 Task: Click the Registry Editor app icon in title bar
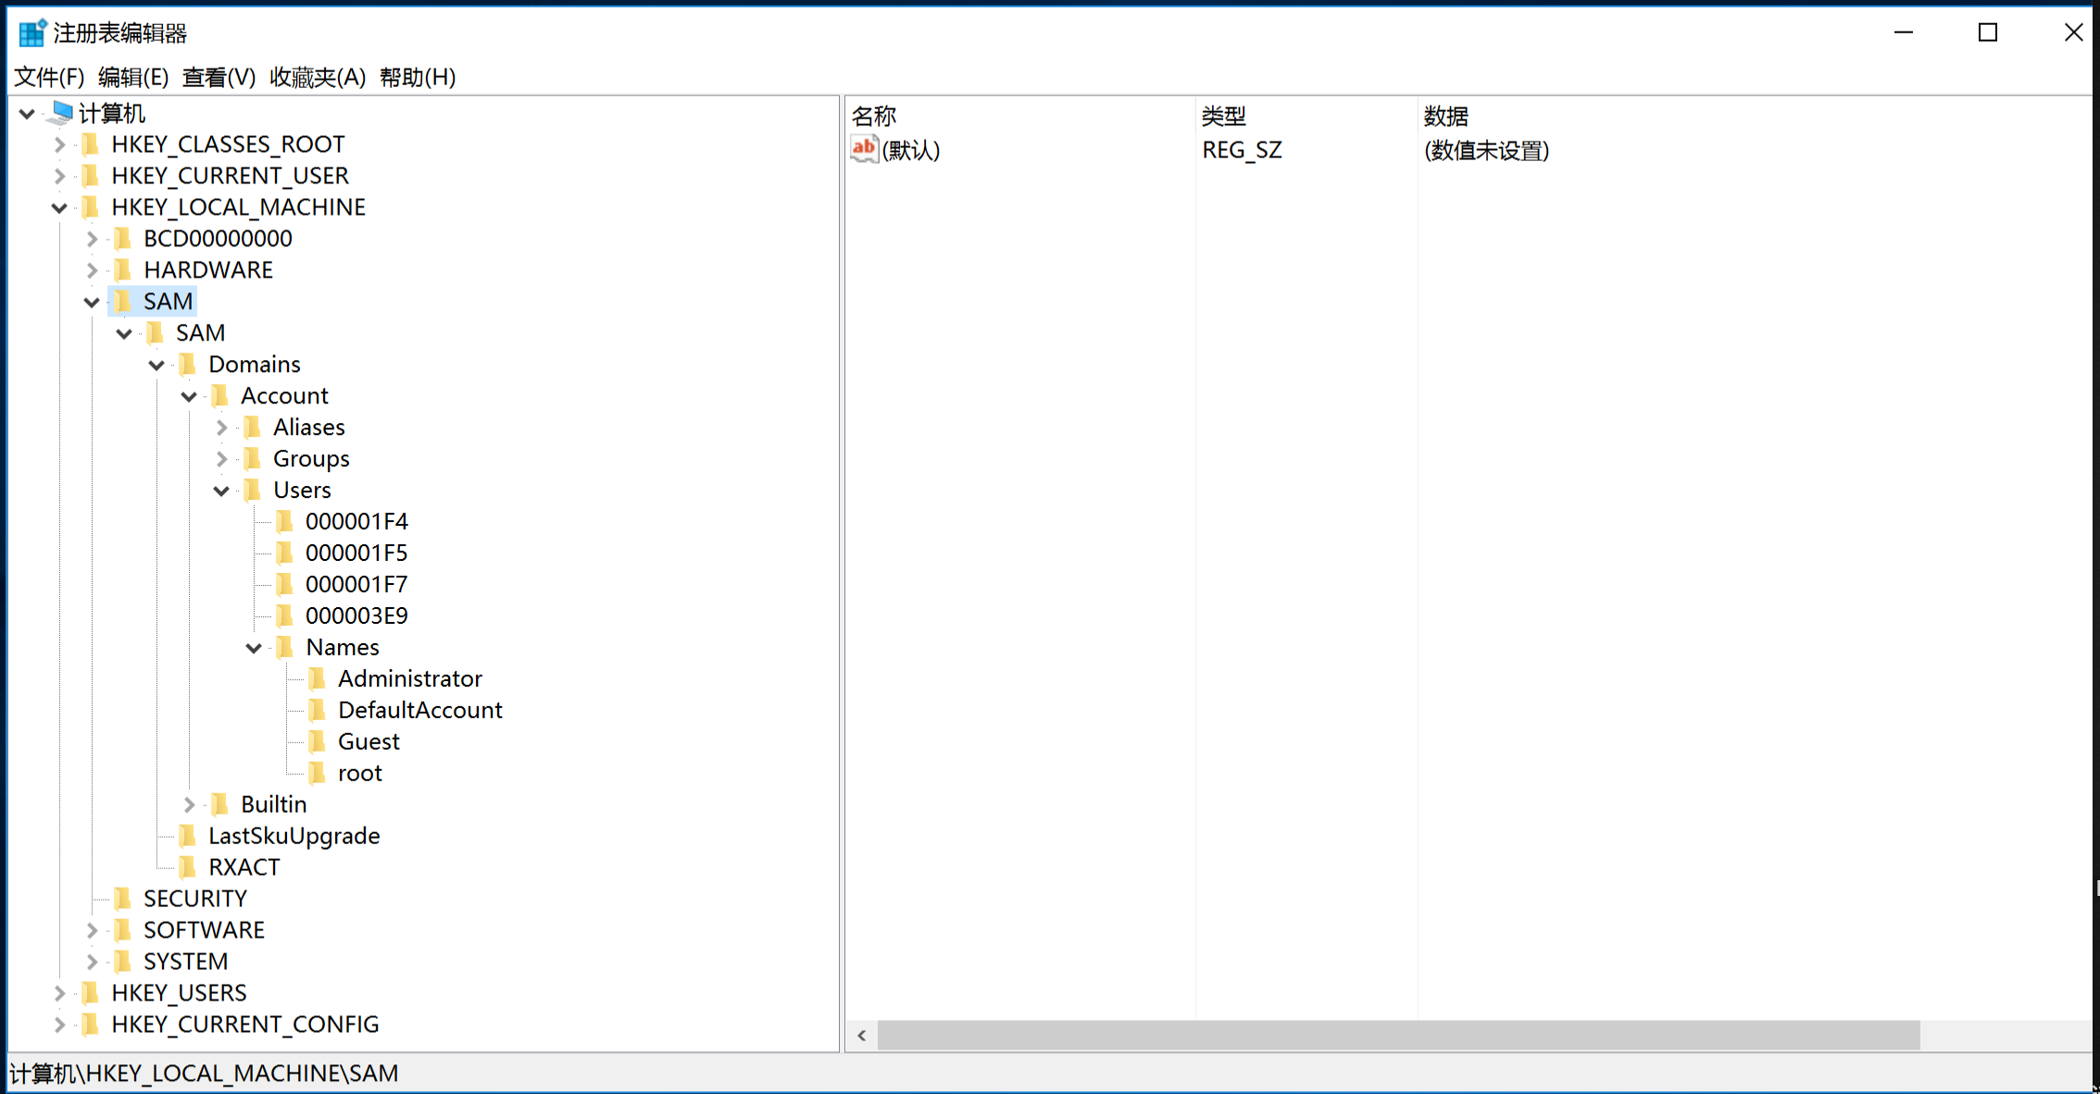tap(31, 33)
